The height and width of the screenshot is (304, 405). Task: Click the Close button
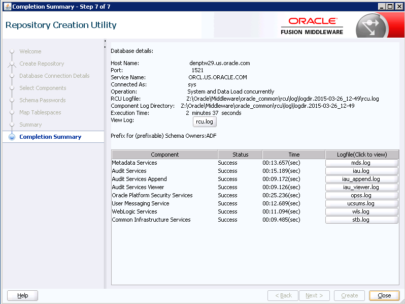(384, 295)
